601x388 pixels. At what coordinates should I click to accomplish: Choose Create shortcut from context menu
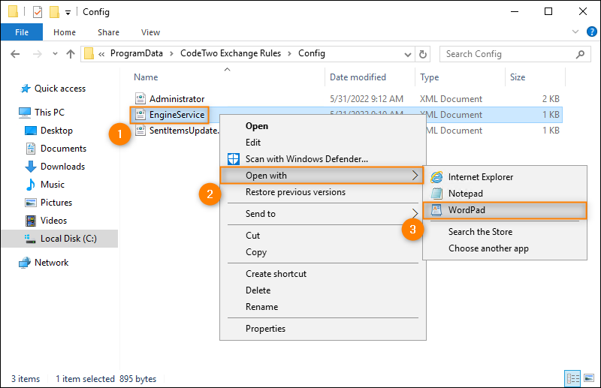[323, 274]
